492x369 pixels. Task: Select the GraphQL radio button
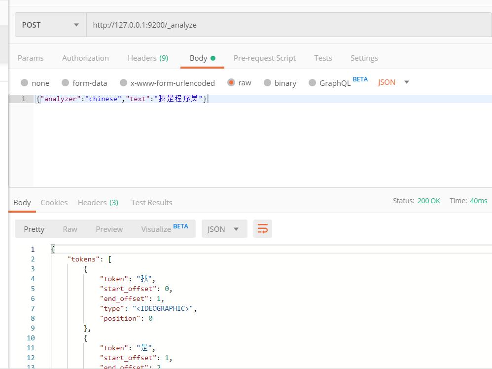tap(312, 82)
